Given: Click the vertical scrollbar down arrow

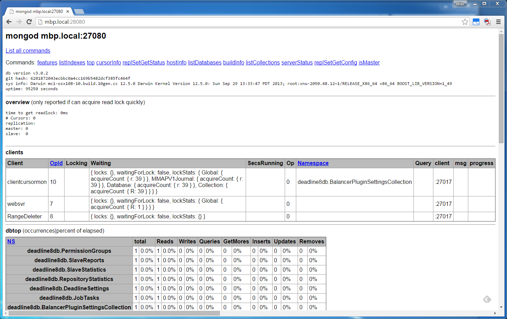Looking at the screenshot, I should point(501,307).
